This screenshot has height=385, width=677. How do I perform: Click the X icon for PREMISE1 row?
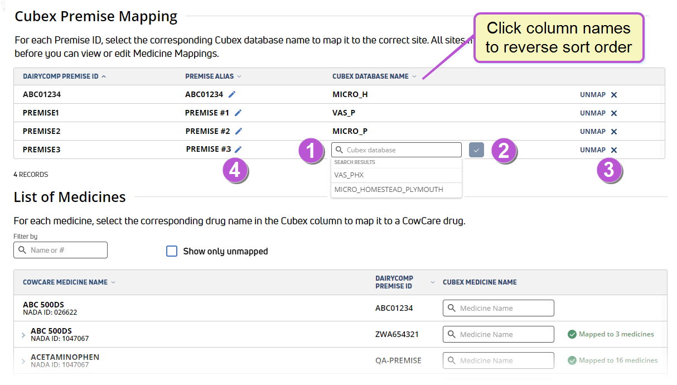[x=614, y=113]
